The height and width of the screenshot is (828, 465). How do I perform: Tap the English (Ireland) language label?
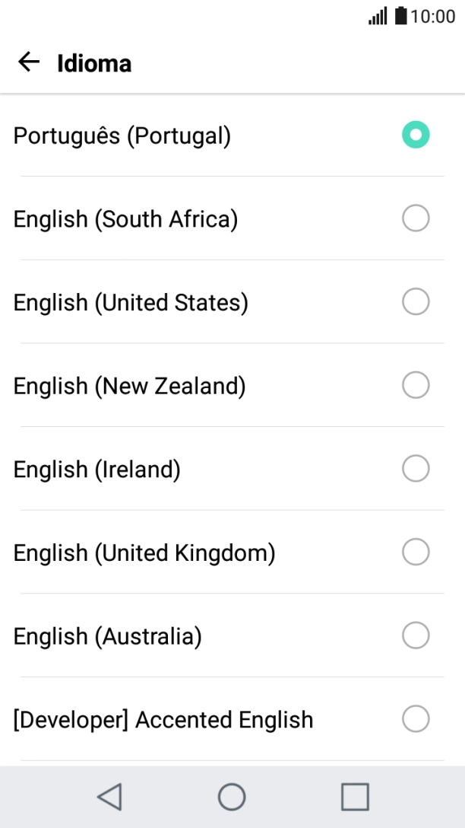pyautogui.click(x=97, y=469)
